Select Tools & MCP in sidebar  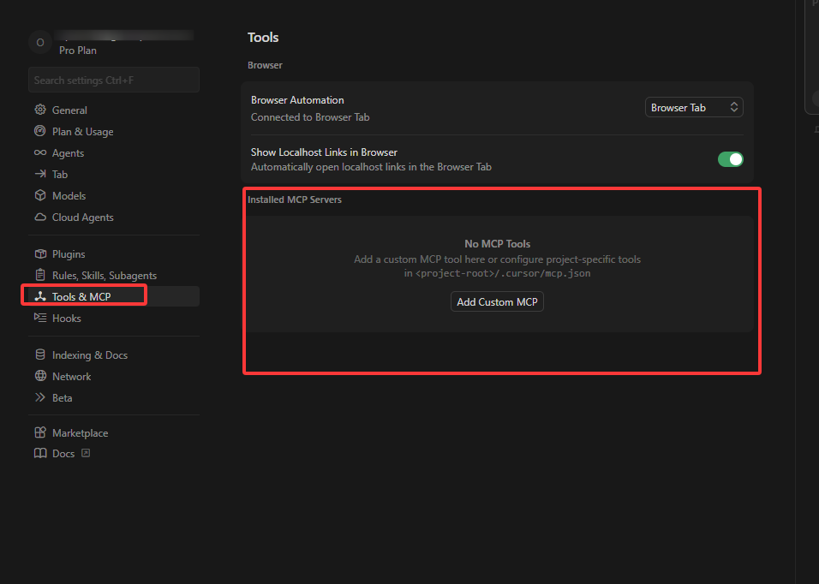point(114,296)
